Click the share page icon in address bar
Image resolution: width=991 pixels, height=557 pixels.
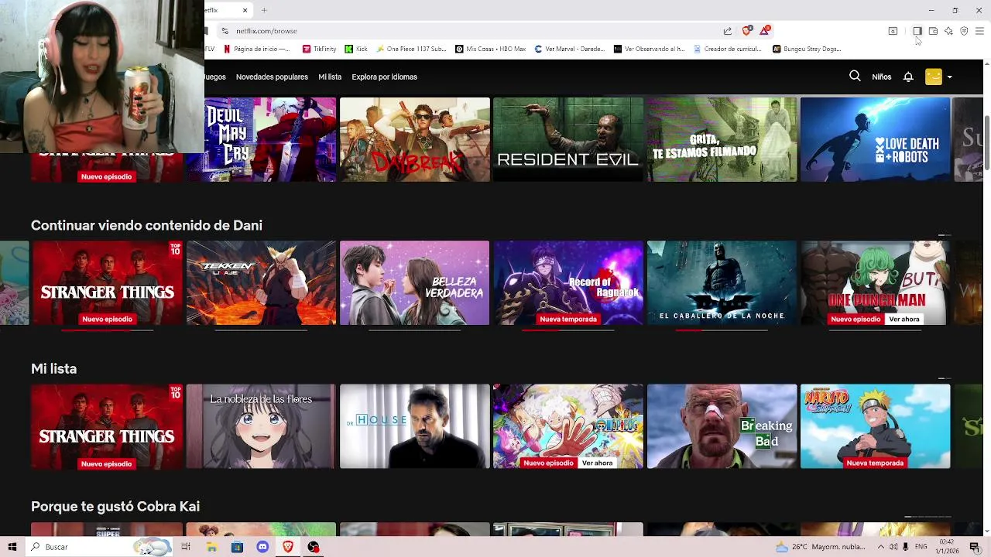(728, 31)
